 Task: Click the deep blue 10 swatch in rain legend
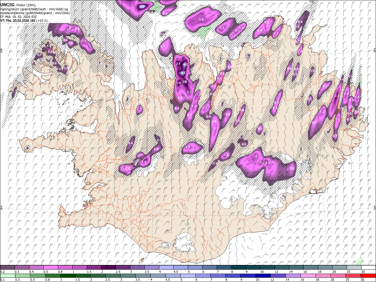[263, 276]
